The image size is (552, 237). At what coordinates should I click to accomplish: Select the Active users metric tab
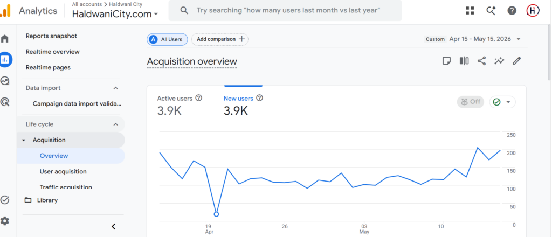tap(180, 105)
